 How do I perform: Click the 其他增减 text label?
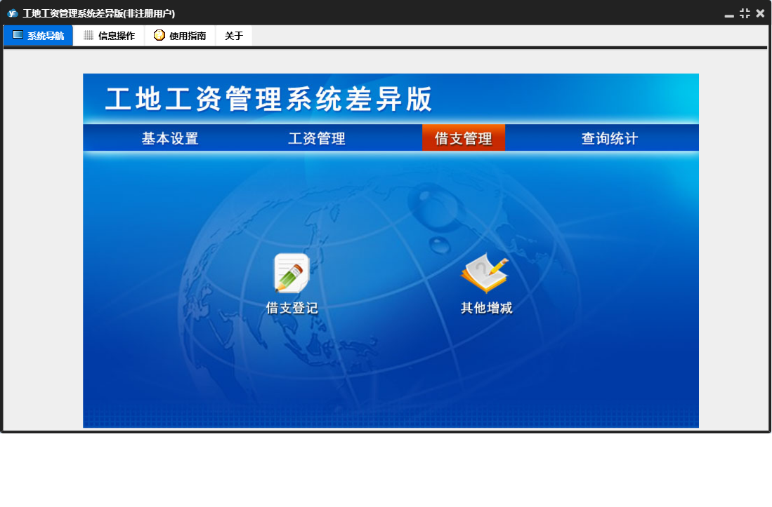pyautogui.click(x=486, y=308)
